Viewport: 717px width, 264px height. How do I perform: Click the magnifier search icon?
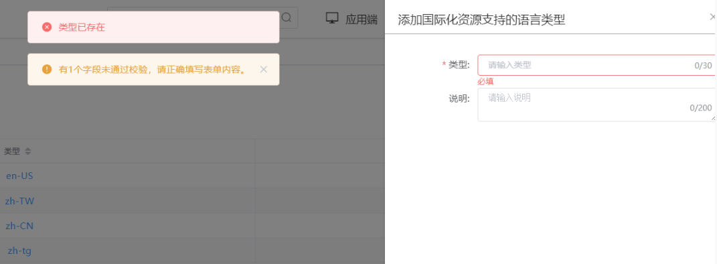click(287, 18)
